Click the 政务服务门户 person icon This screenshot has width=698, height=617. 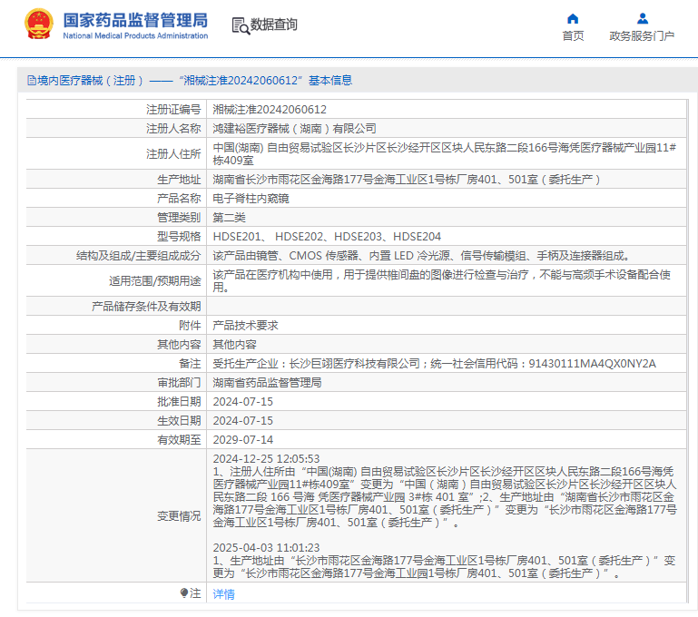642,18
